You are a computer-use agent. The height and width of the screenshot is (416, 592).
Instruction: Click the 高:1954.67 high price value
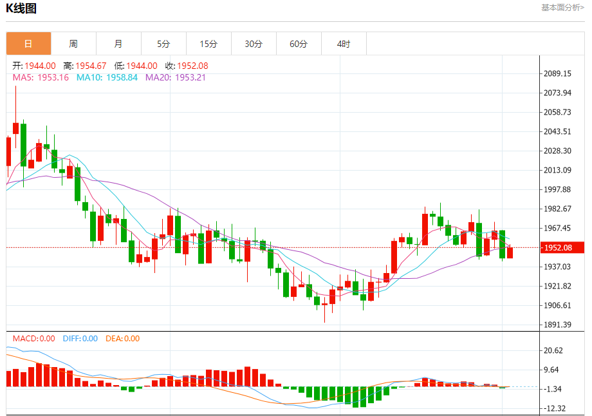(85, 66)
